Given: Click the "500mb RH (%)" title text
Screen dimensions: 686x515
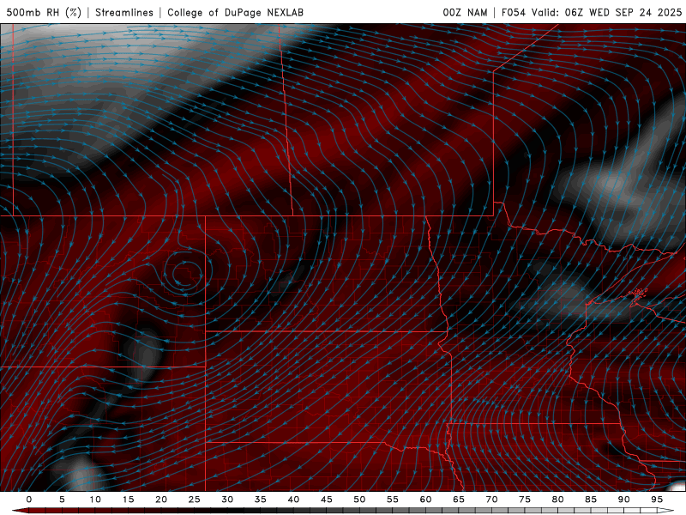Looking at the screenshot, I should (45, 12).
